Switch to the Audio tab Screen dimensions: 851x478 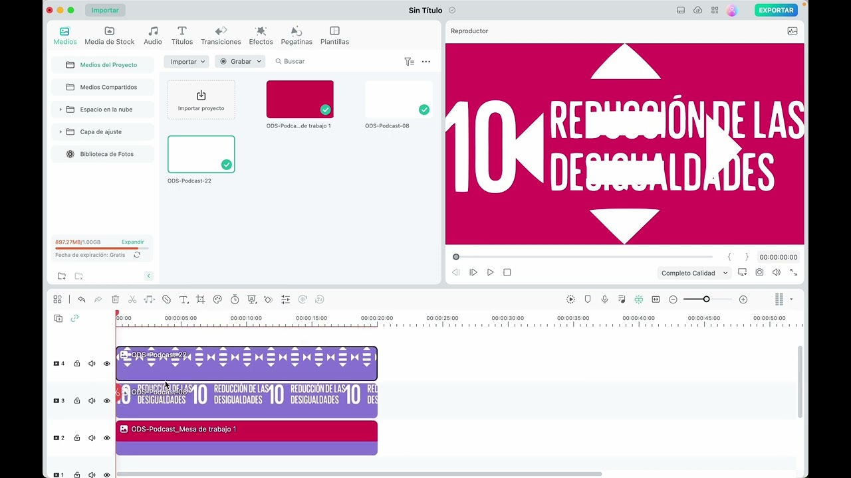click(x=153, y=36)
